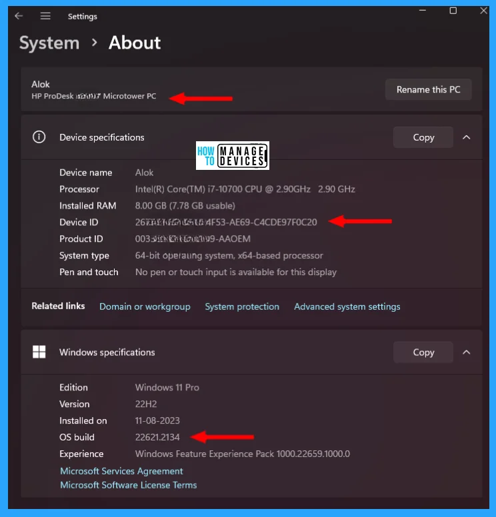Open Microsoft Software License Terms link

129,485
